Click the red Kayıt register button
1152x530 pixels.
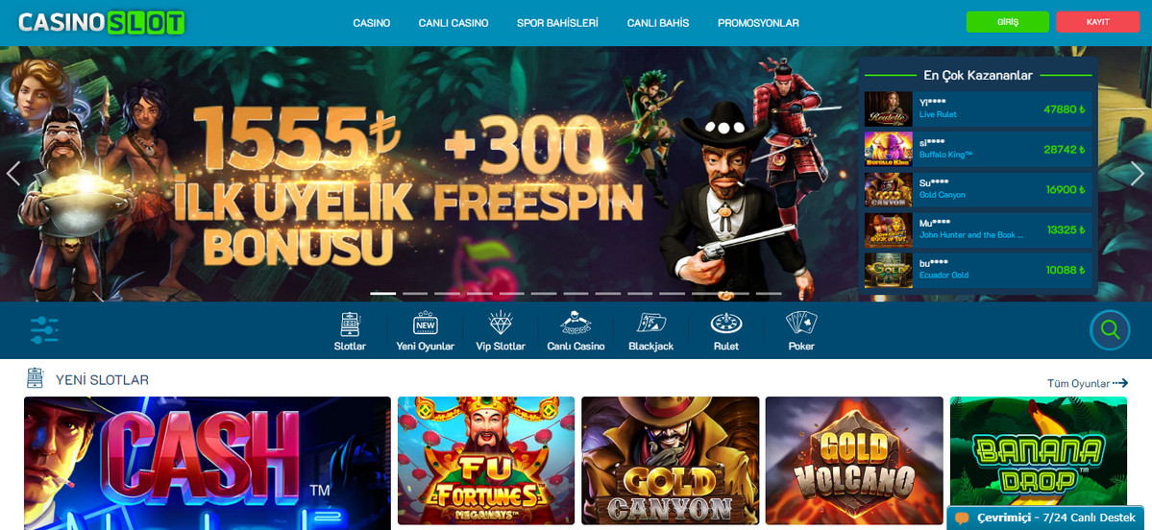point(1097,22)
